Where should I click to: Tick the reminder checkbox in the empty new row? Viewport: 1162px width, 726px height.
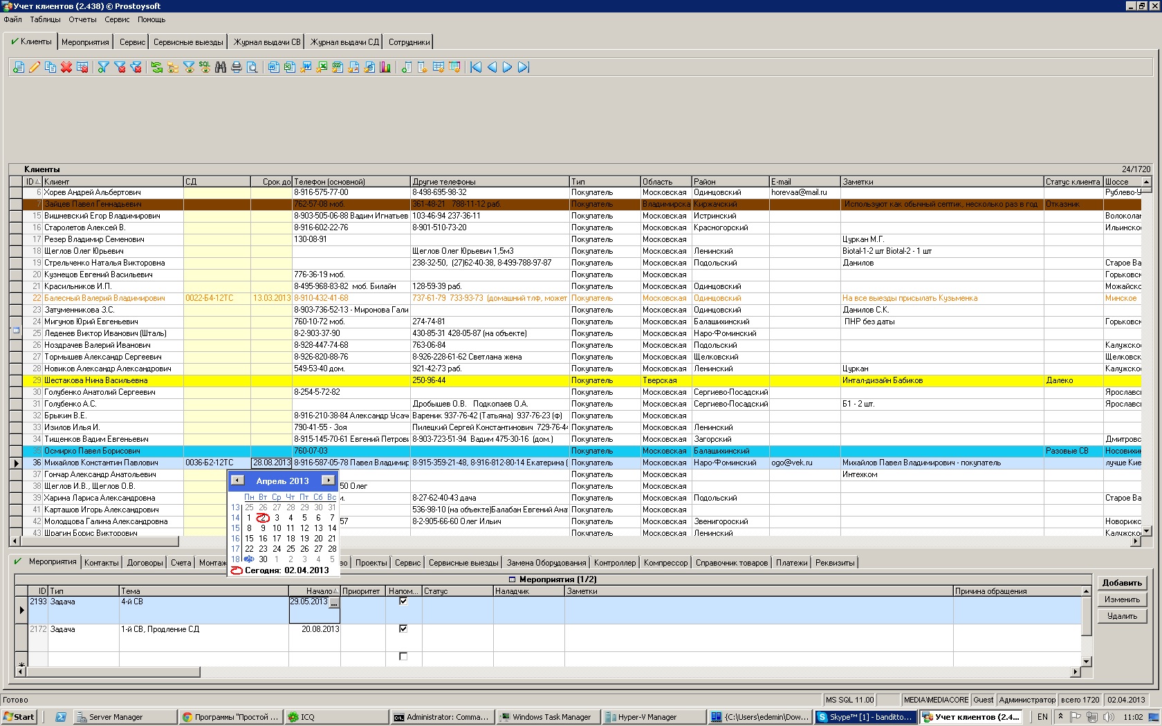pos(403,656)
